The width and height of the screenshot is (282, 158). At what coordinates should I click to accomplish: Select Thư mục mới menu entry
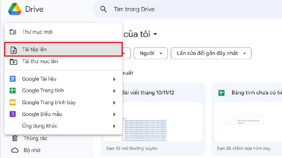click(63, 32)
